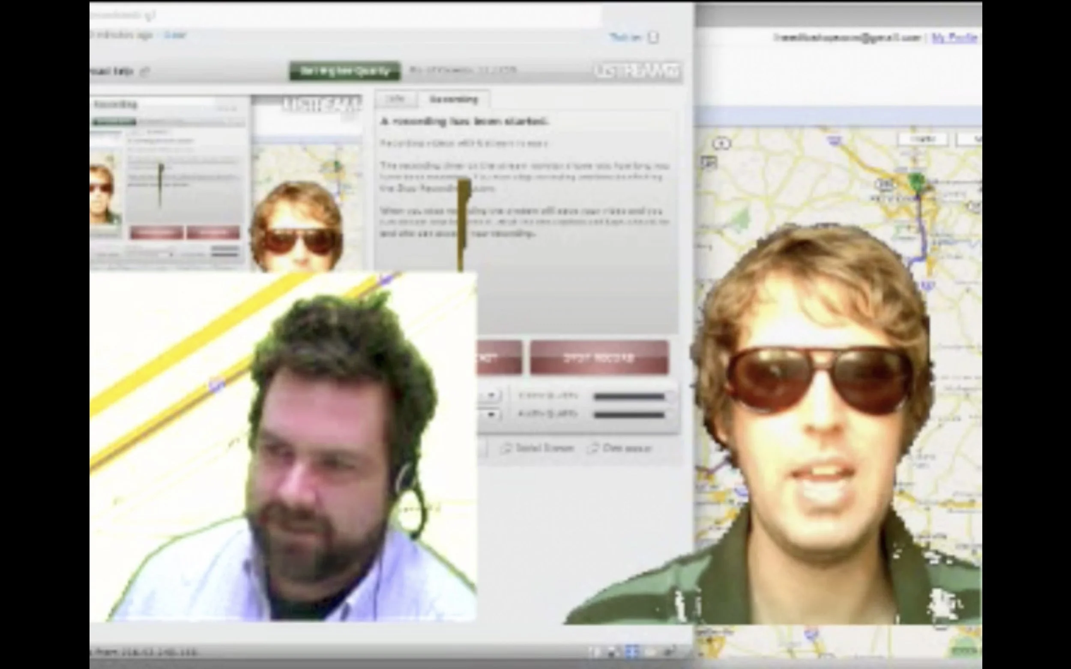This screenshot has width=1071, height=669.
Task: Adjust the Video Quality slider bar
Action: tap(629, 396)
